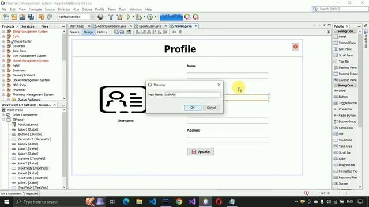Click the Open Project toolbar icon
369x207 pixels.
pos(22,17)
